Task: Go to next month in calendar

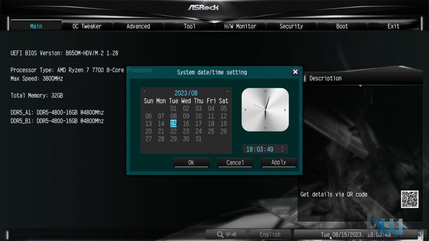Action: pyautogui.click(x=227, y=92)
